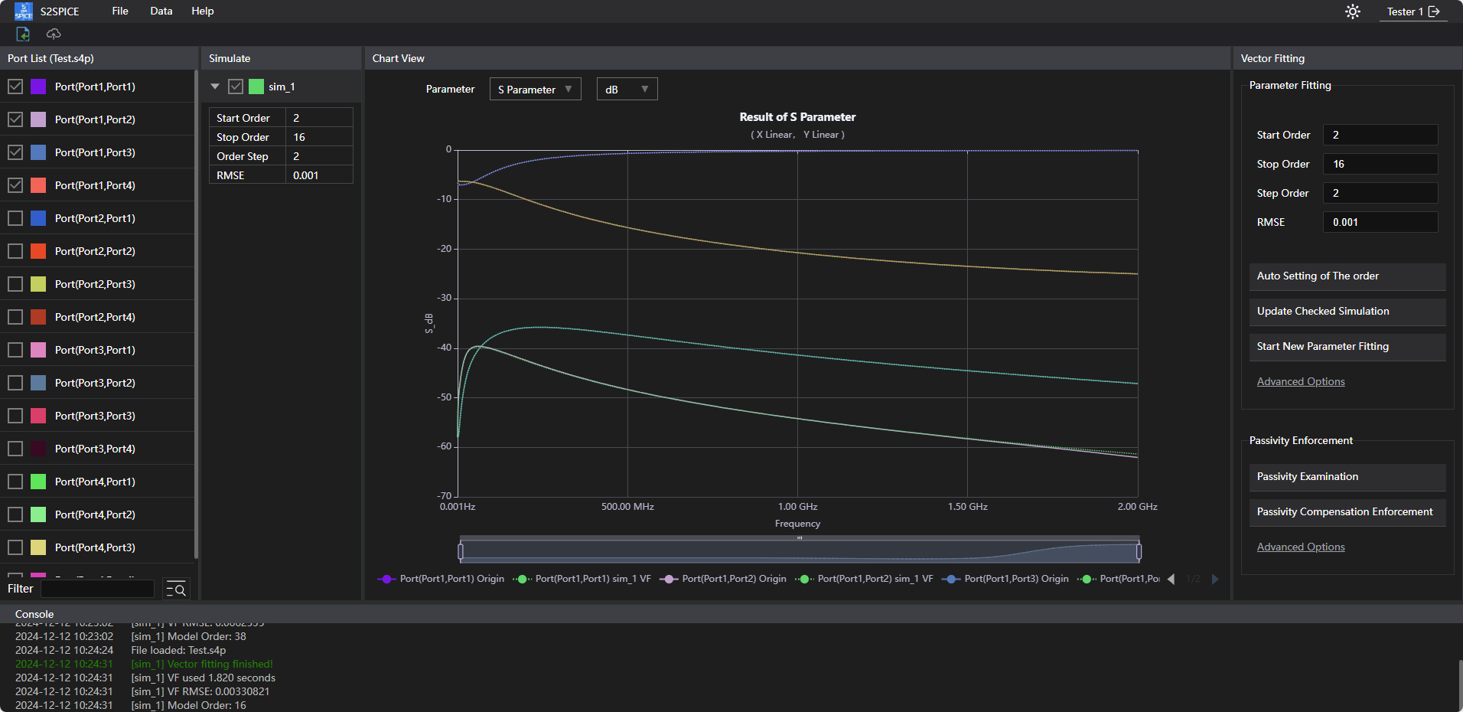Image resolution: width=1463 pixels, height=712 pixels.
Task: Click Port(Port1,Port1) Origin legend marker
Action: 386,579
